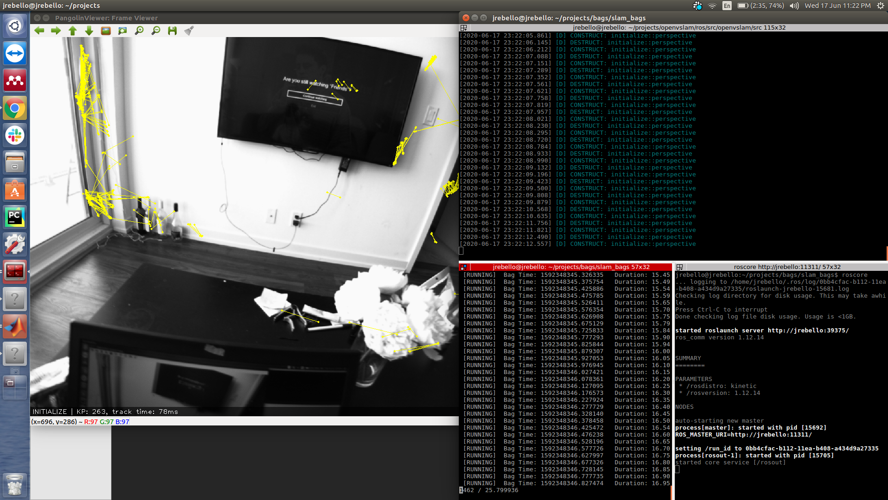This screenshot has height=500, width=888.
Task: Zoom in using the magnifier-plus toolbar icon
Action: click(139, 31)
